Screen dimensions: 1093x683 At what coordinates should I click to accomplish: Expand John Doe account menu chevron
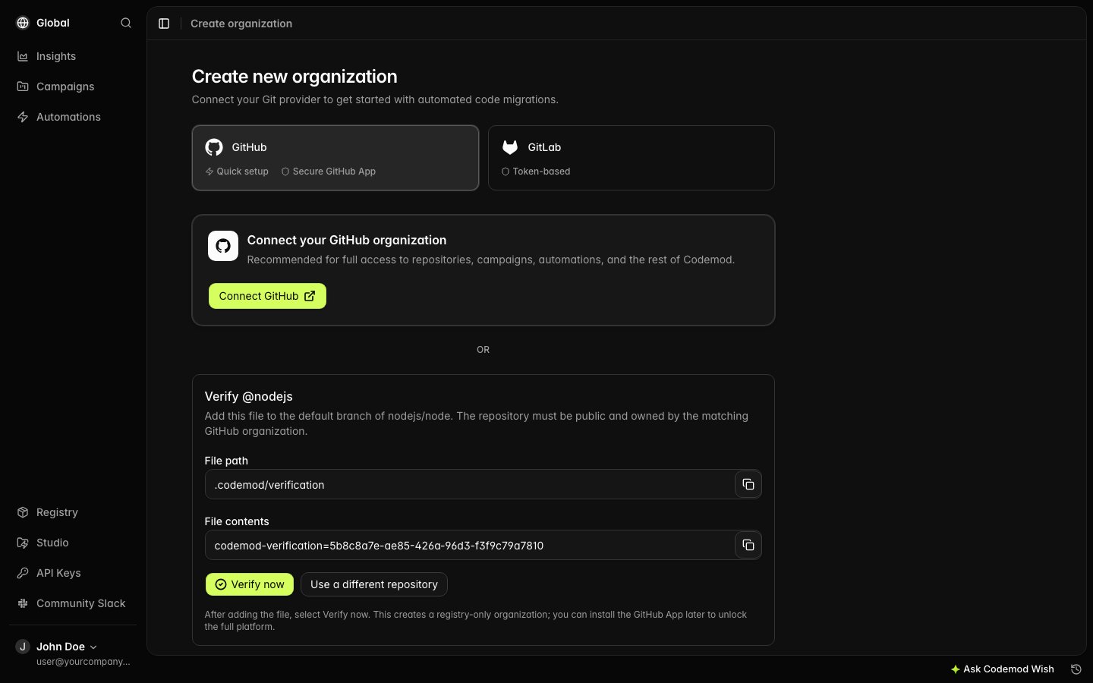pyautogui.click(x=93, y=647)
